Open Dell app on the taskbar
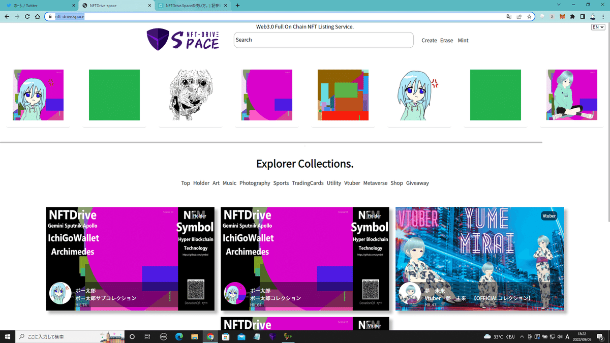 coord(163,336)
